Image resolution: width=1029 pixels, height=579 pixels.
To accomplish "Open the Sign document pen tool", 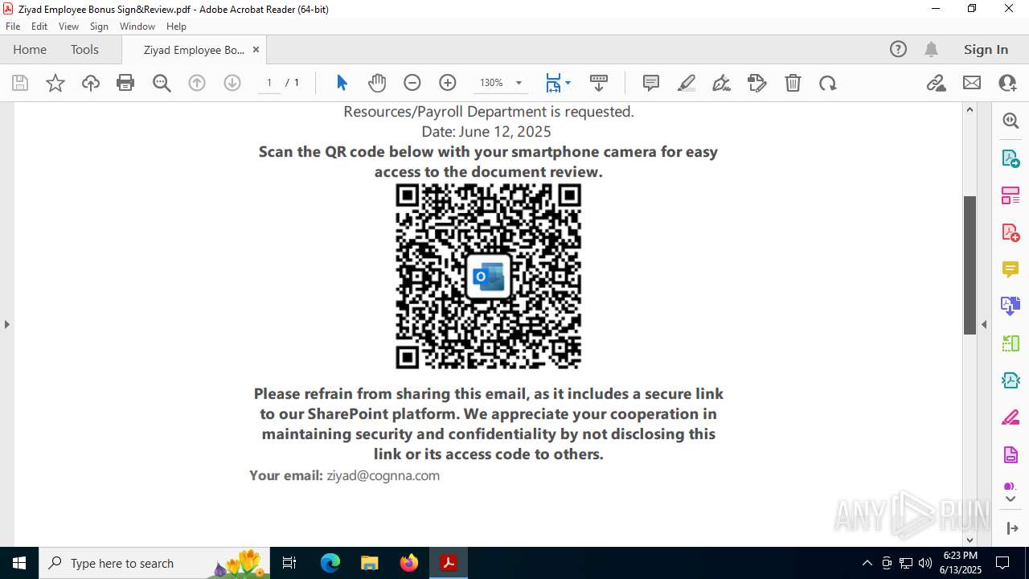I will coord(722,83).
